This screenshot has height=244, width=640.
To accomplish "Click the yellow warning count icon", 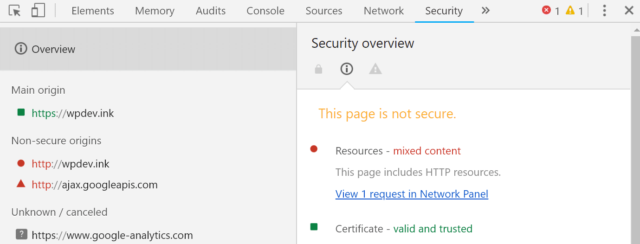I will point(570,10).
